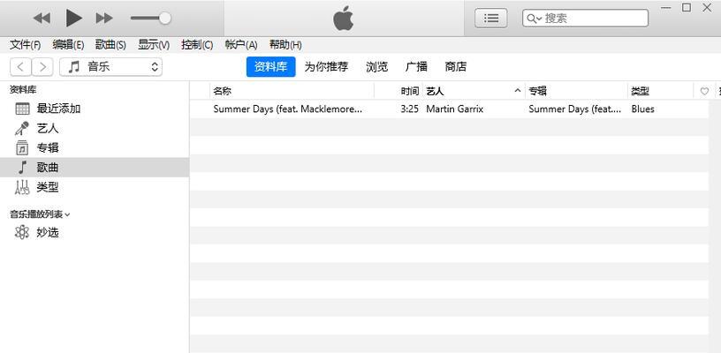Screen dimensions: 721x353
Task: Click the 艺人 microphone icon
Action: click(x=21, y=129)
